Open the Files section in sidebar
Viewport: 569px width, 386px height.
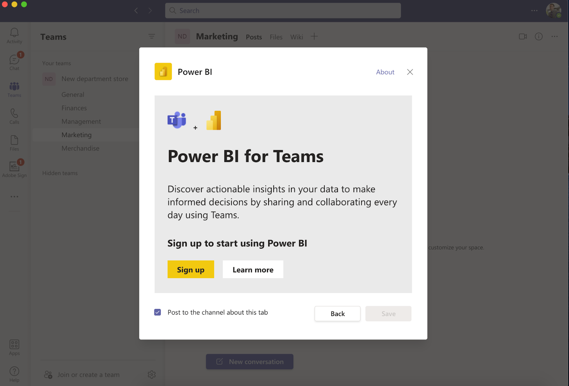(x=14, y=143)
